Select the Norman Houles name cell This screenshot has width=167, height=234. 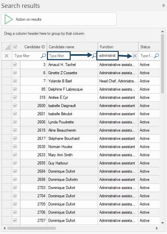(x=72, y=147)
